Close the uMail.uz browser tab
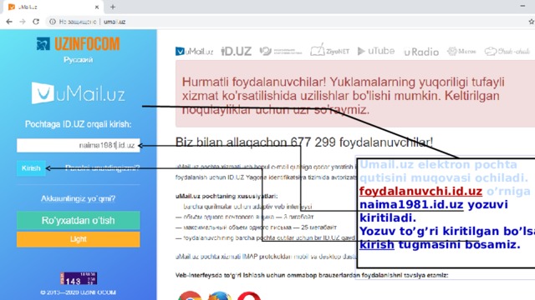 pos(97,7)
